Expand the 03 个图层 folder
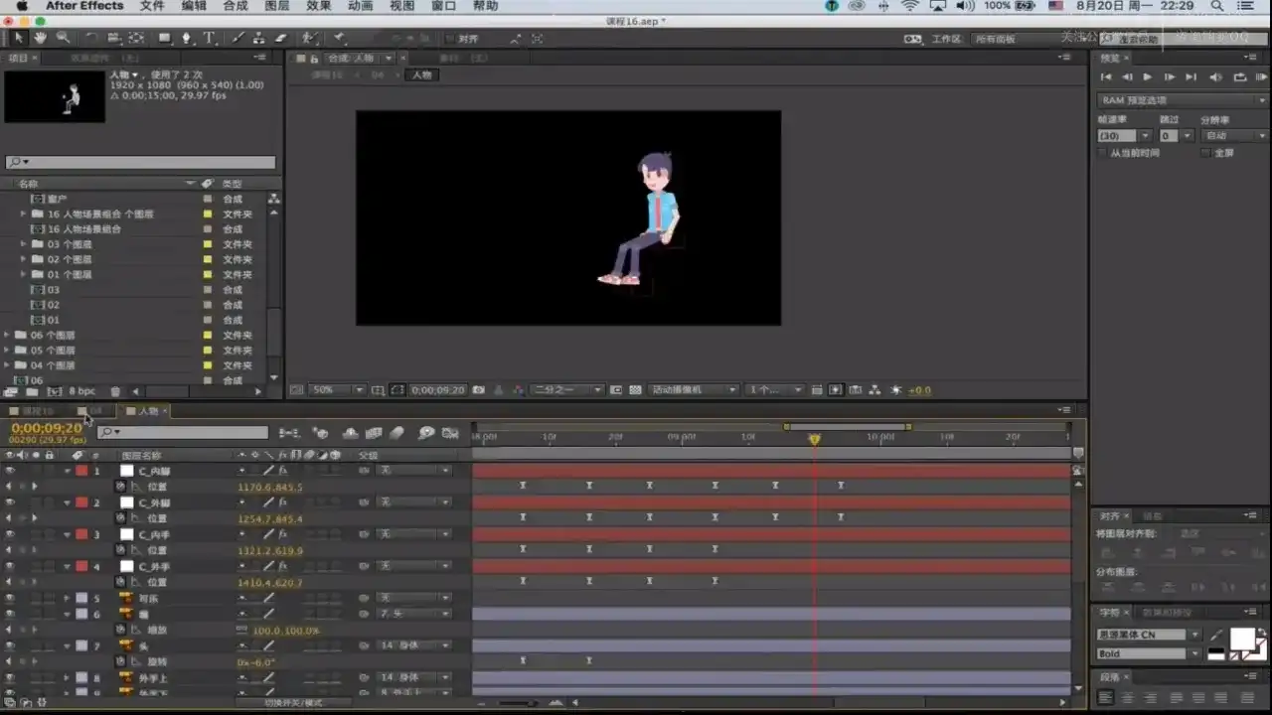This screenshot has width=1272, height=715. pyautogui.click(x=24, y=244)
